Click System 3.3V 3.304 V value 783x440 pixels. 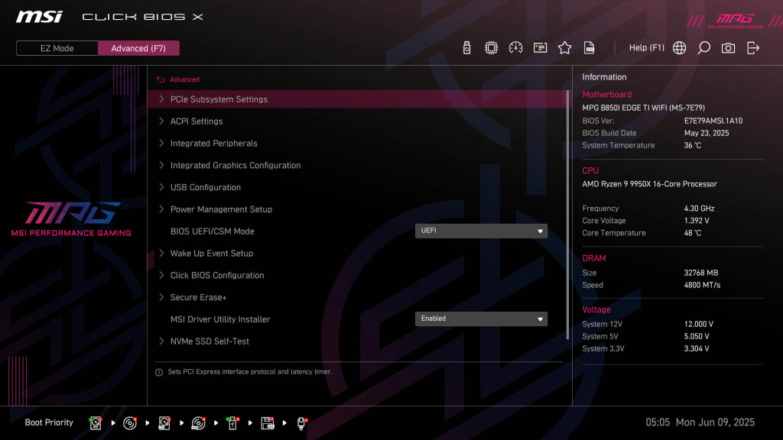pos(696,348)
